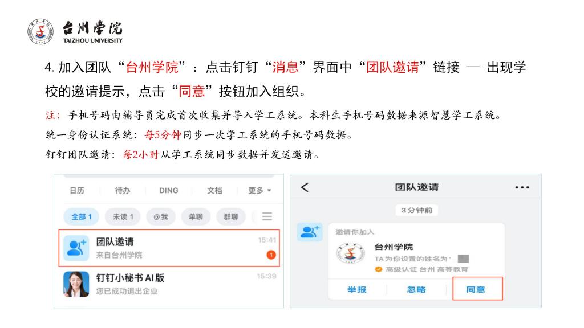Switch to the 待办 tab
The image size is (584, 328).
point(123,190)
